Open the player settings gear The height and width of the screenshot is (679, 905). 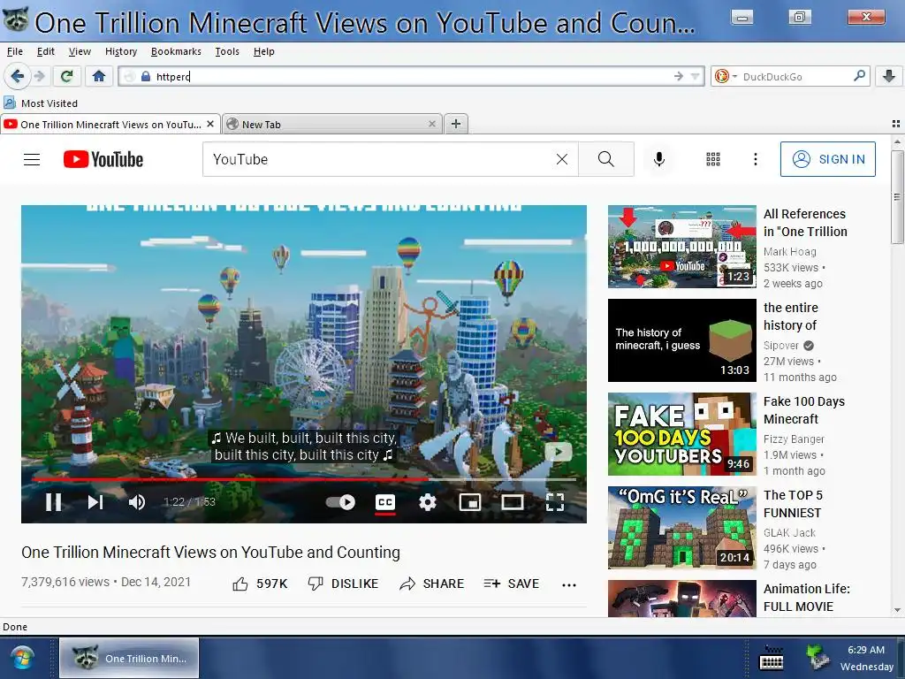click(x=427, y=502)
